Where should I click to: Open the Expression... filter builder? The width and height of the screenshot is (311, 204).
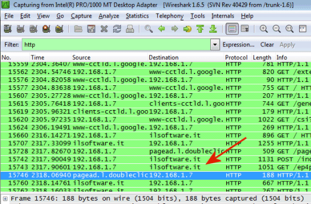pyautogui.click(x=239, y=45)
